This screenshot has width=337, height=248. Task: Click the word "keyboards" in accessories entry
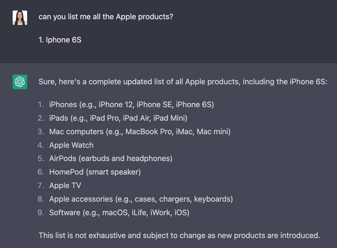(x=212, y=199)
